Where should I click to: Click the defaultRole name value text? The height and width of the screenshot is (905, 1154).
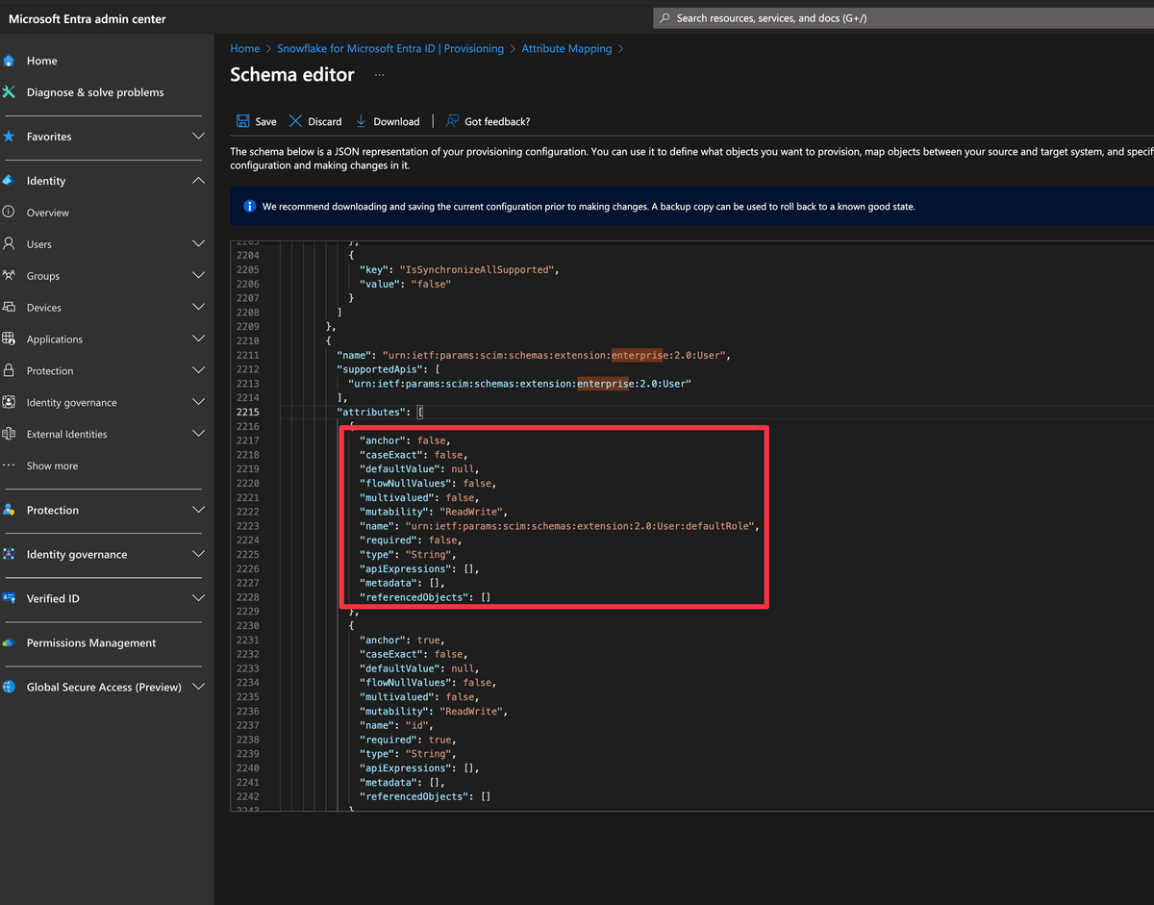582,526
